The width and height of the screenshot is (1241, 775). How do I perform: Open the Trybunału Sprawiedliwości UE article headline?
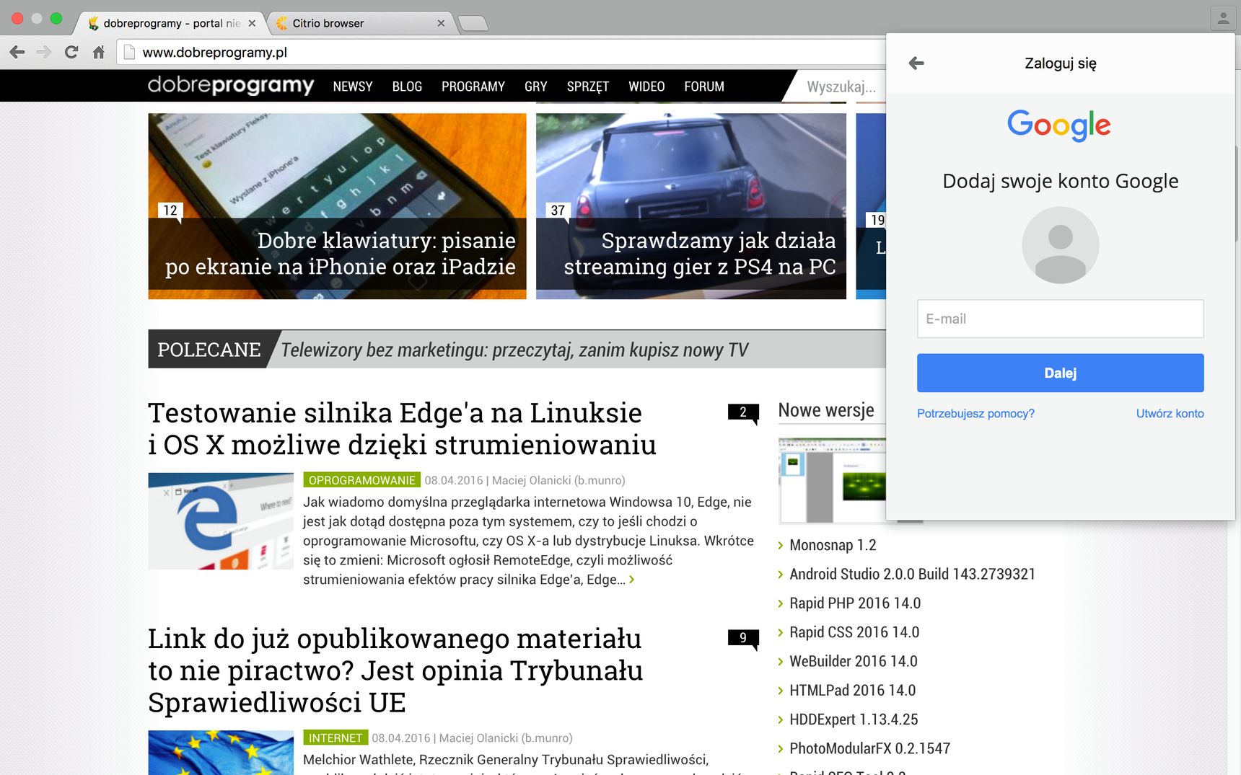[x=395, y=670]
